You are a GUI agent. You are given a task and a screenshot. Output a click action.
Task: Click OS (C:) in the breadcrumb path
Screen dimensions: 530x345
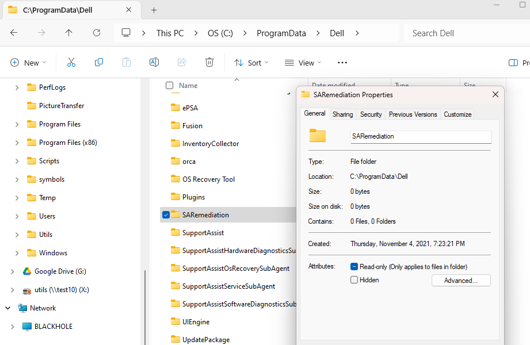pyautogui.click(x=220, y=33)
